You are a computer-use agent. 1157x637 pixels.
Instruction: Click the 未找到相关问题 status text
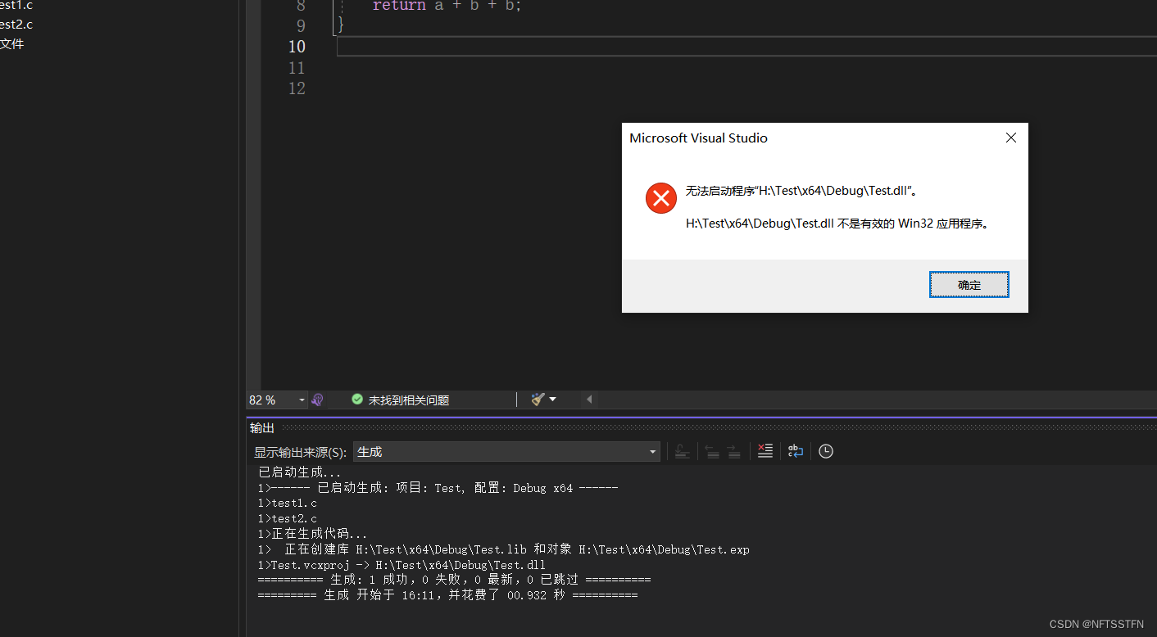tap(409, 400)
